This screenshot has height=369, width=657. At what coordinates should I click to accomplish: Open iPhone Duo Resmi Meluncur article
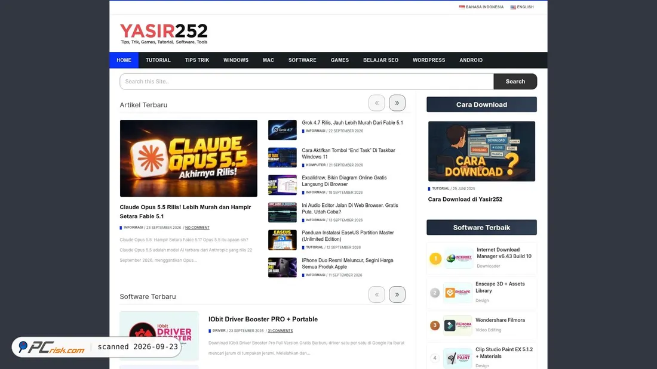(x=348, y=263)
